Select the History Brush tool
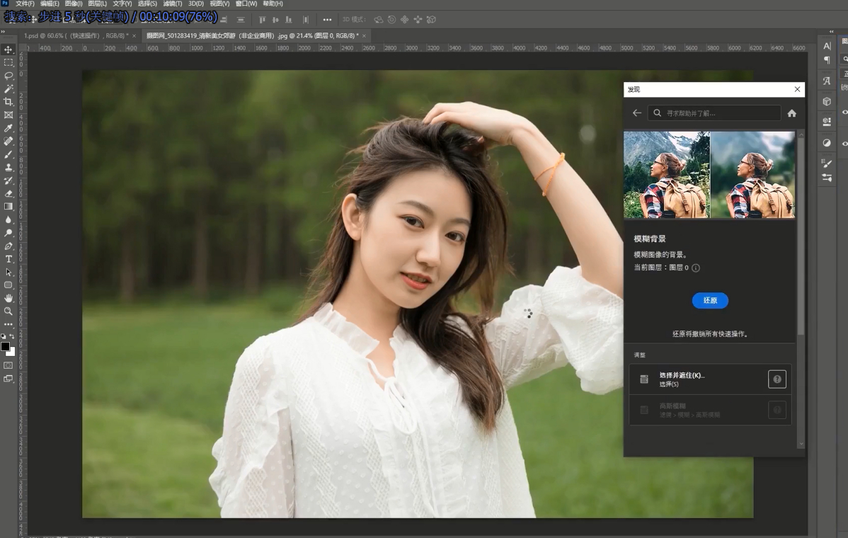This screenshot has width=848, height=538. pyautogui.click(x=8, y=181)
